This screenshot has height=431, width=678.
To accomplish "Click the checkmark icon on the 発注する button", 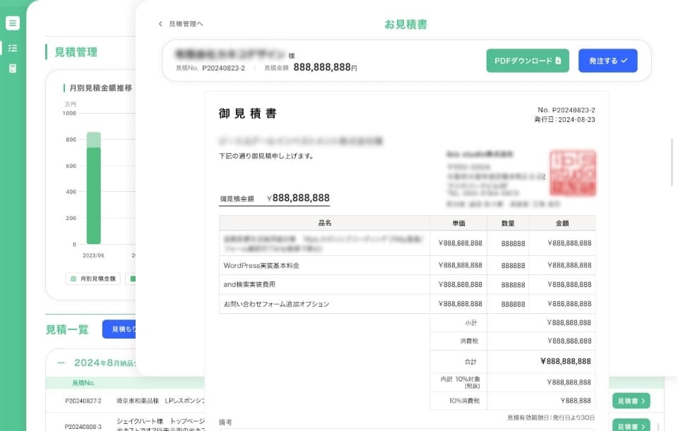I will coord(626,61).
